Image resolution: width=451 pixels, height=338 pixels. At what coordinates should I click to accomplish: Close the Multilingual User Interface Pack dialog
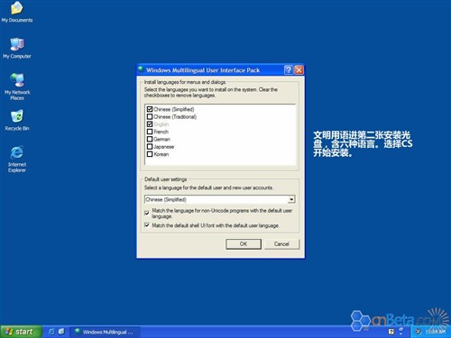coord(299,70)
